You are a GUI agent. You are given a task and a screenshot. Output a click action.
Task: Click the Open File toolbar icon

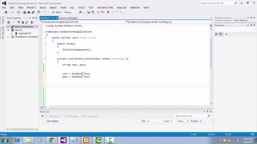pyautogui.click(x=24, y=12)
